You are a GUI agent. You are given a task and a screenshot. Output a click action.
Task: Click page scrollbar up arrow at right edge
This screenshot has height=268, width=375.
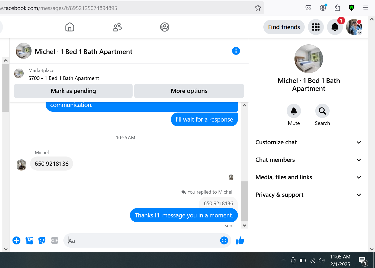(372, 19)
